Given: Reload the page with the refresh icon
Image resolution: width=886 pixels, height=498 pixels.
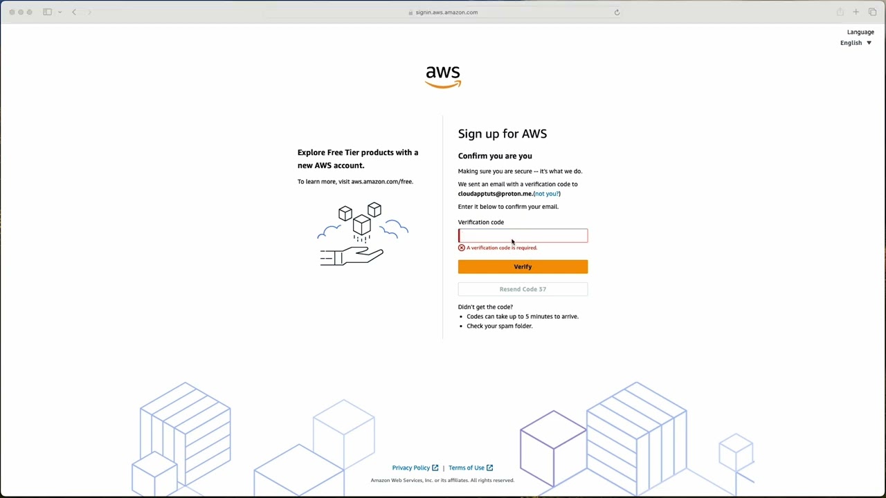Looking at the screenshot, I should tap(617, 12).
